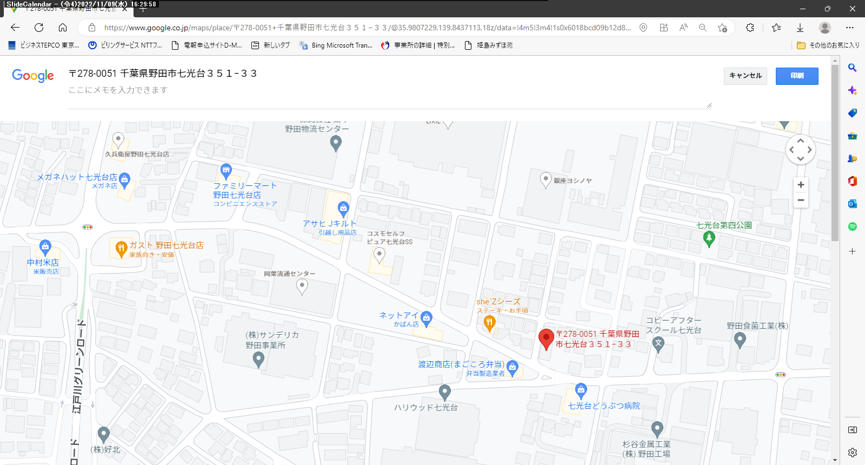Open the browser home page
This screenshot has width=865, height=465.
click(x=63, y=28)
